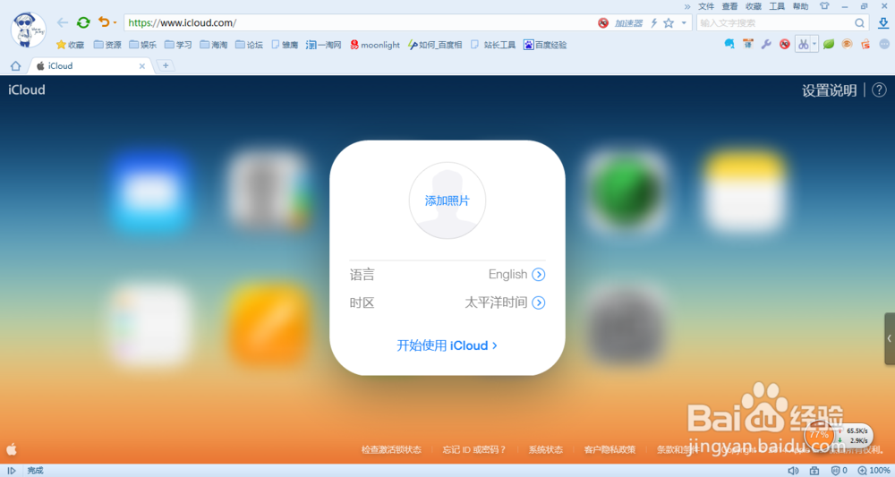This screenshot has width=895, height=477.
Task: Click the three-dots more extensions icon
Action: point(884,44)
